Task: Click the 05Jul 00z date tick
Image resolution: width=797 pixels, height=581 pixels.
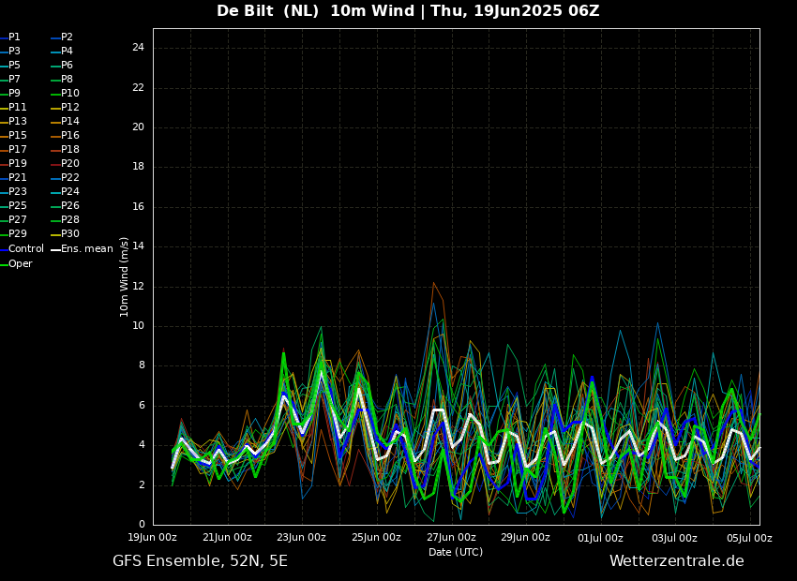Action: 749,538
